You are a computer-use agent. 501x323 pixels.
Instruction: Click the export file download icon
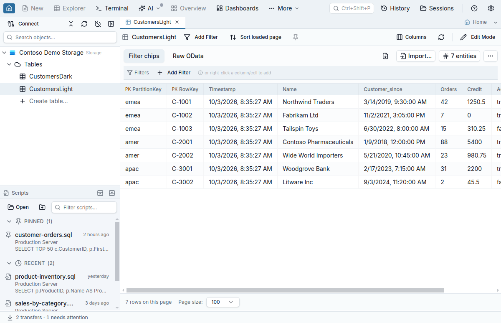pos(385,56)
